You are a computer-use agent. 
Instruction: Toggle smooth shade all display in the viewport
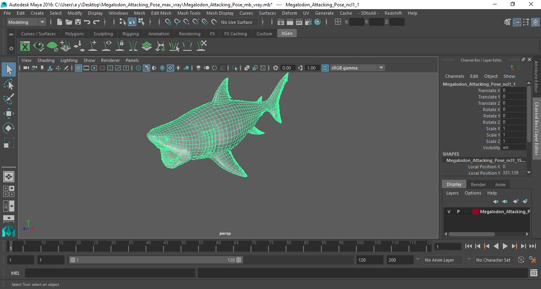(146, 68)
